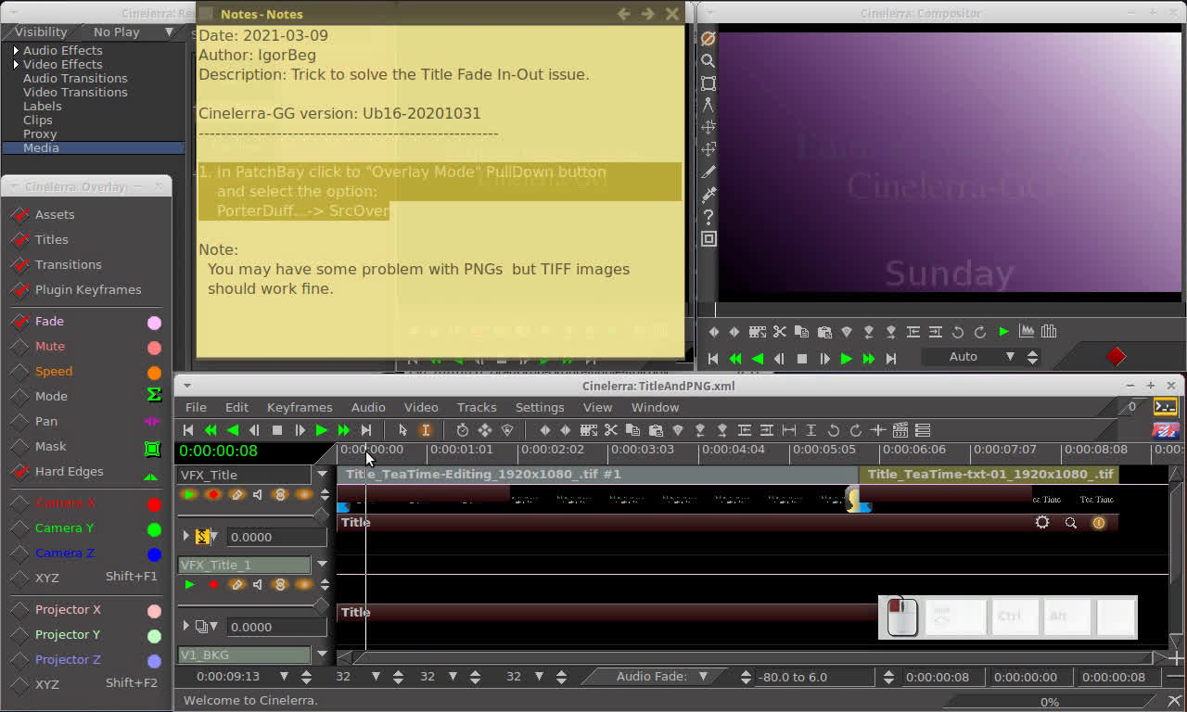Screen dimensions: 1187x712
Task: Toggle Hard Edges overlay checkbox
Action: point(19,472)
